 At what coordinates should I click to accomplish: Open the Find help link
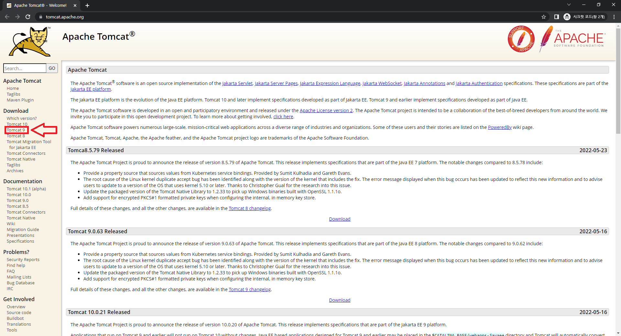[x=16, y=265]
